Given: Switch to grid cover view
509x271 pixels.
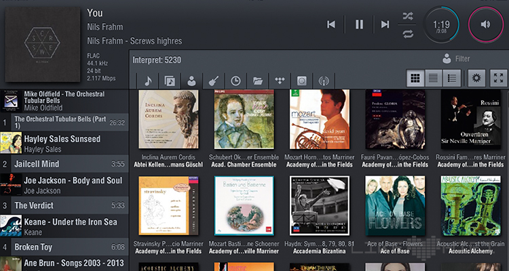Looking at the screenshot, I should (415, 78).
